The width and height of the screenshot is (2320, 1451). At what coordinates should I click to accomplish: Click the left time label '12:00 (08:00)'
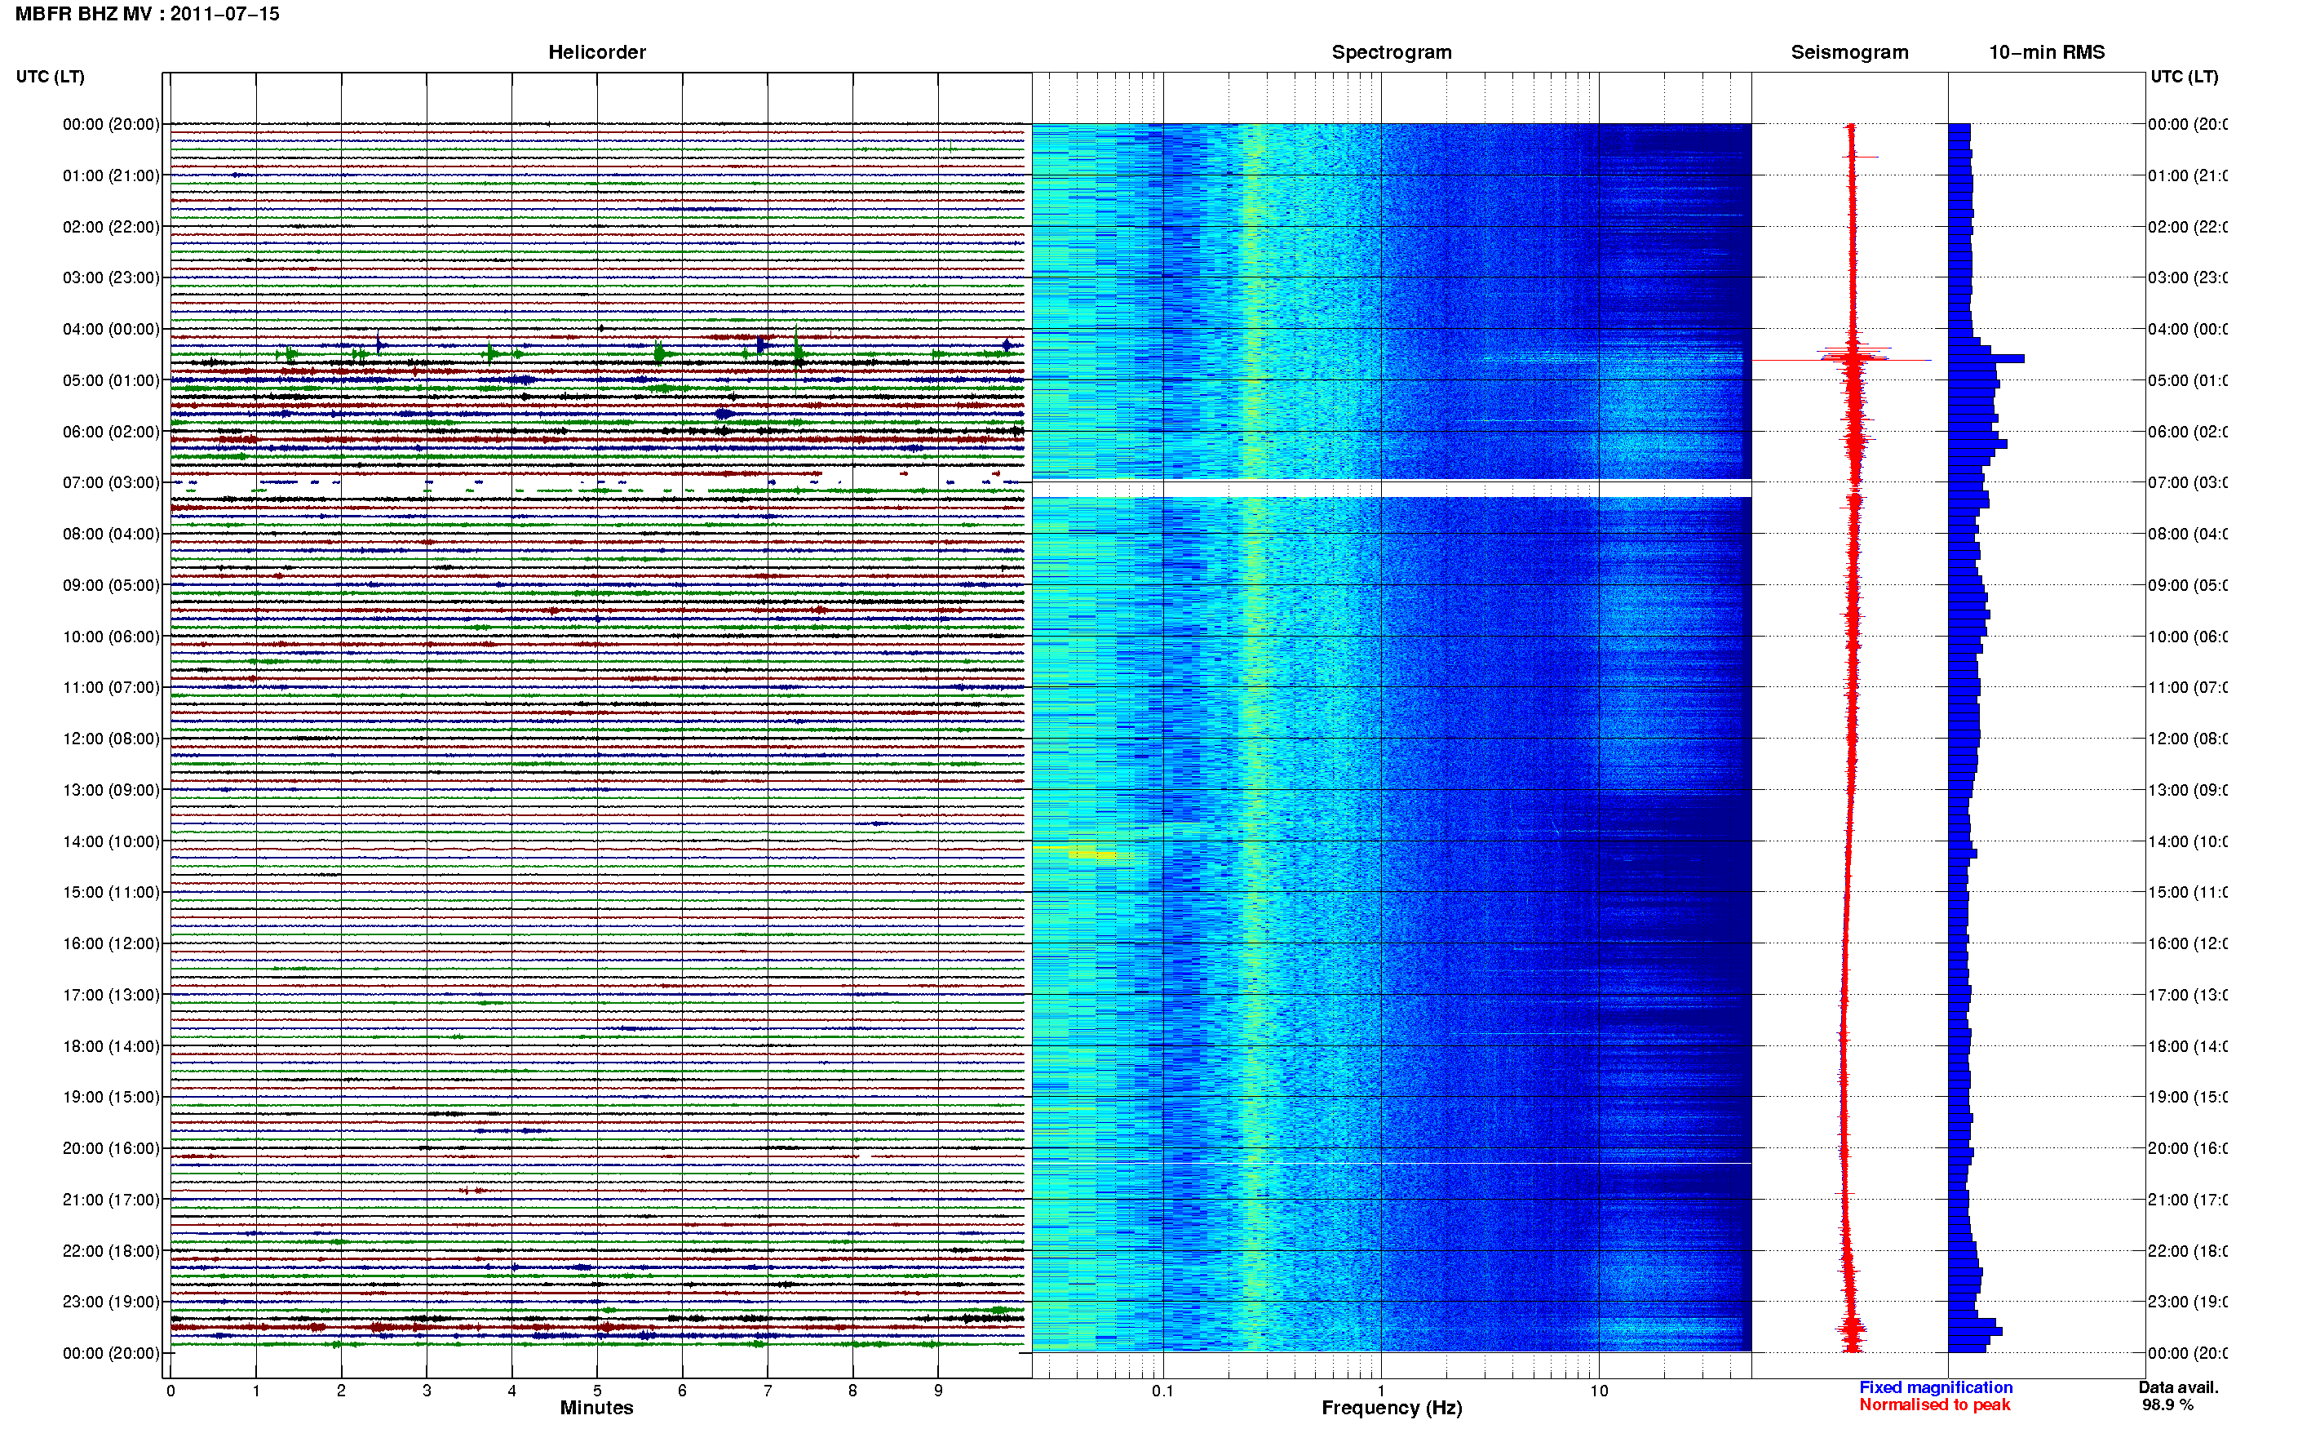[111, 739]
